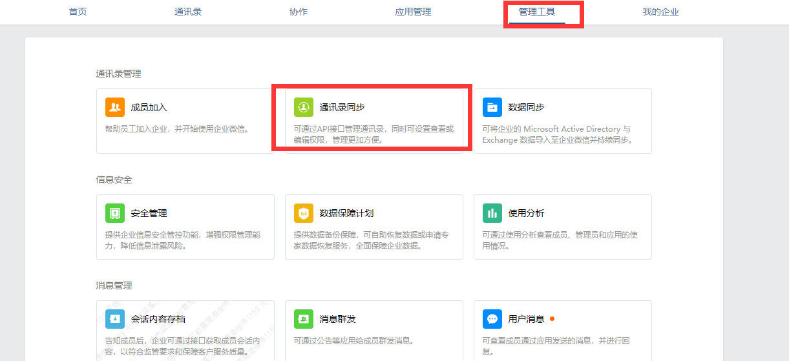This screenshot has width=789, height=361.
Task: Click the green 通讯录同步 contact sync icon
Action: pyautogui.click(x=304, y=107)
